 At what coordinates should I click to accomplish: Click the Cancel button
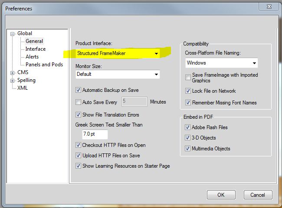click(x=258, y=195)
